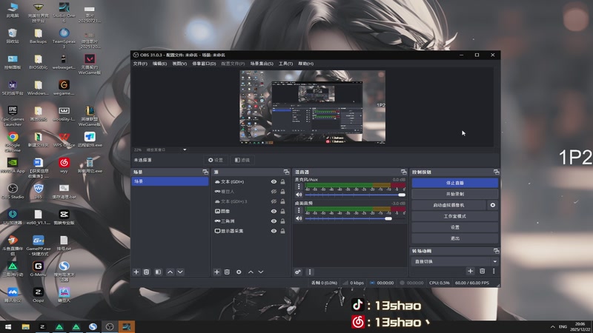Add a new scene with plus icon in 场景 panel
The image size is (593, 333).
[x=136, y=272]
